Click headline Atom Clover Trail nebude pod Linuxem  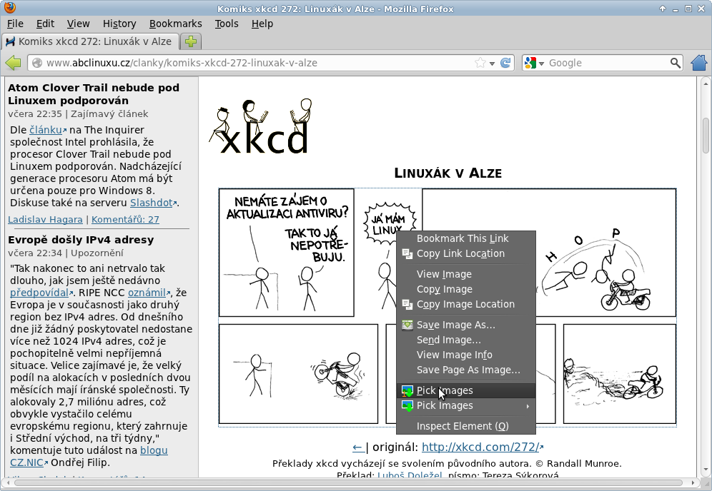[x=94, y=94]
